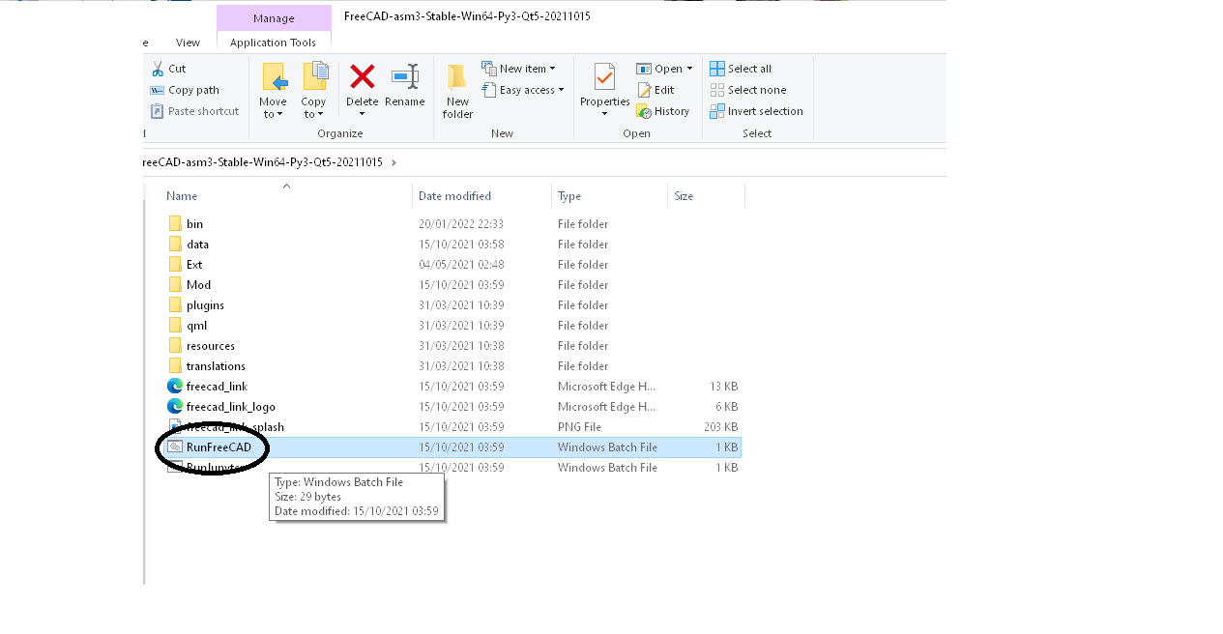Open the Move to dropdown arrow
1223x634 pixels.
(x=280, y=114)
